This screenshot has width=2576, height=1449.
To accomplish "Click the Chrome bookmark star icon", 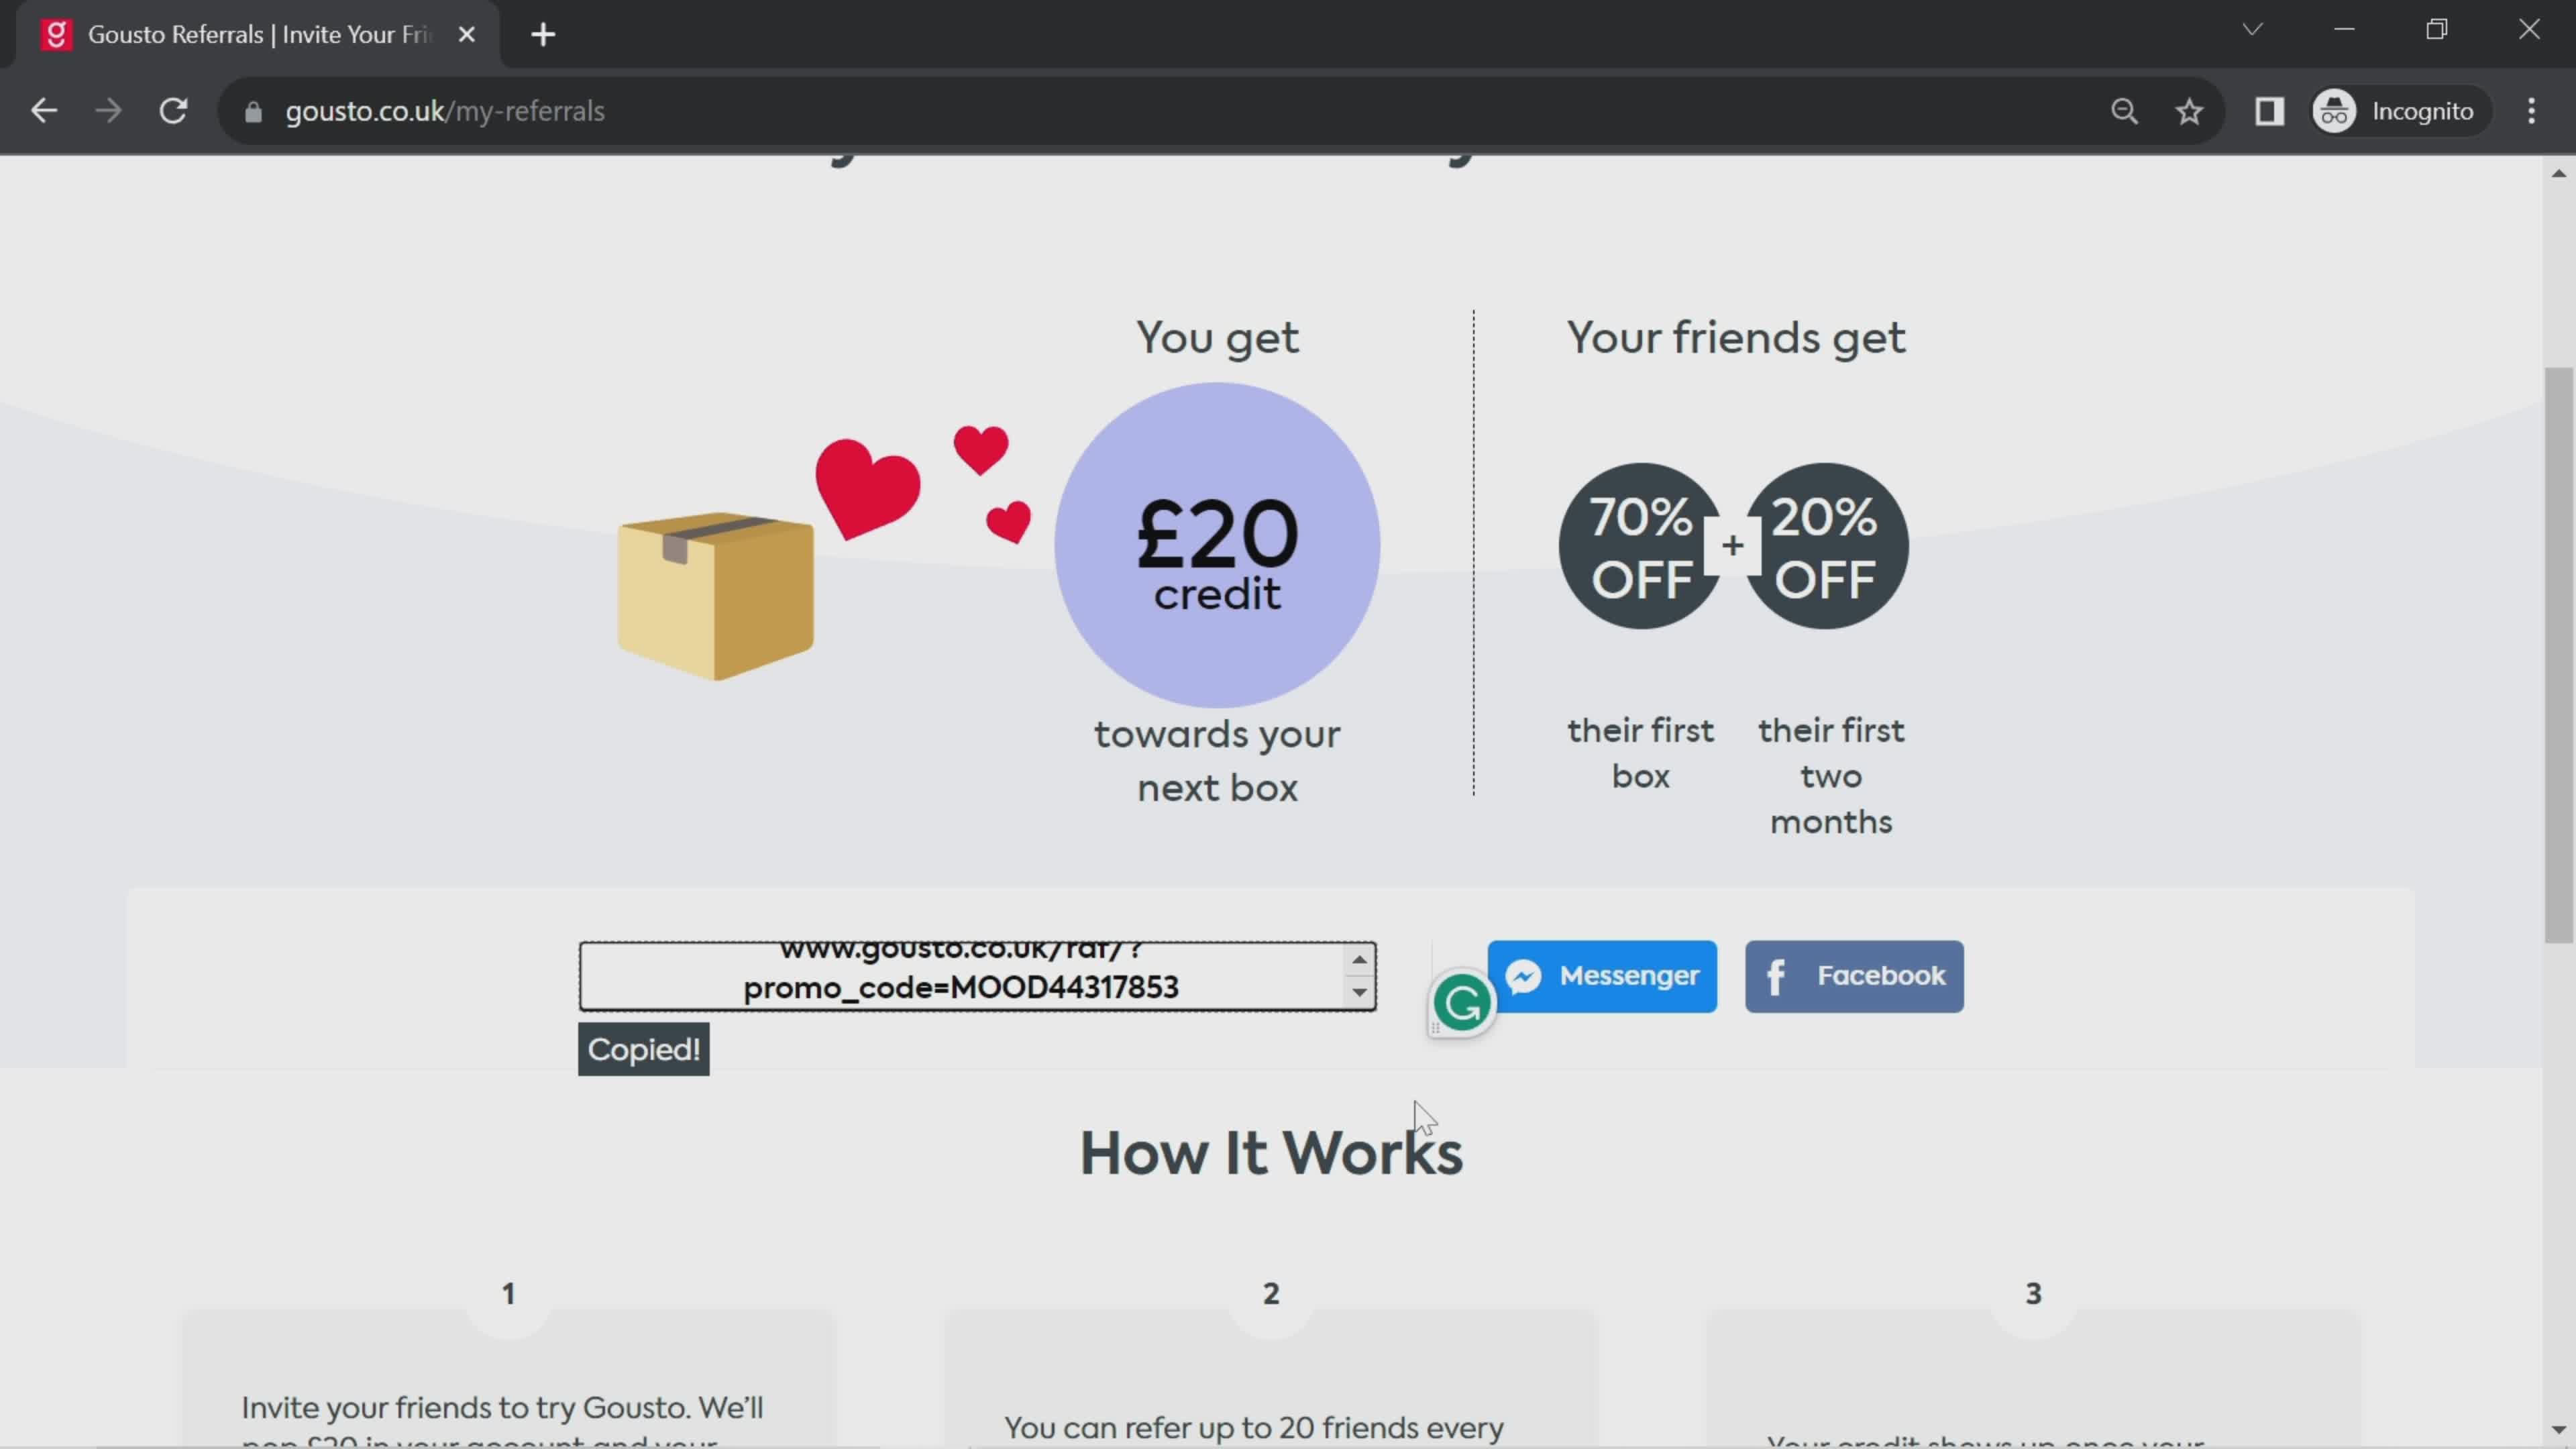I will tap(2190, 111).
